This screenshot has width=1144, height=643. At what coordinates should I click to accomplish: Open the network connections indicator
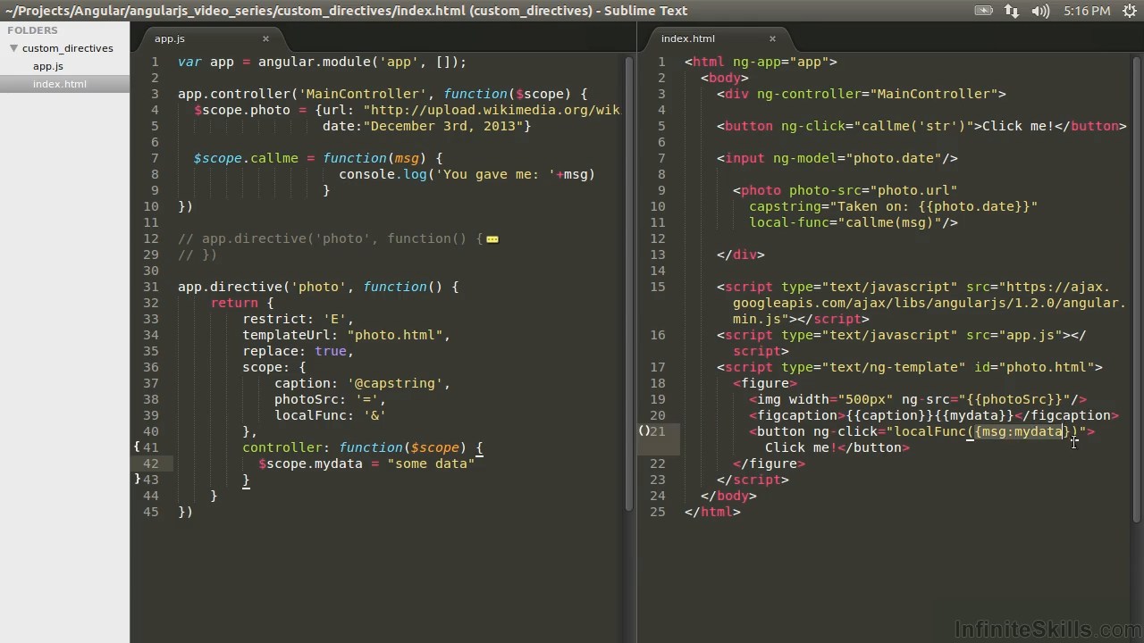[1011, 11]
